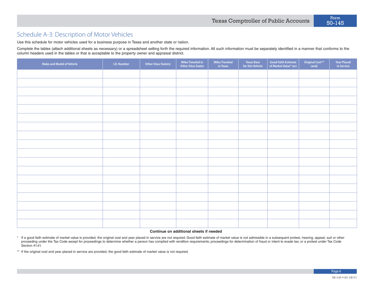
Task: Select the 'Original Cost' column header
Action: tap(314, 64)
